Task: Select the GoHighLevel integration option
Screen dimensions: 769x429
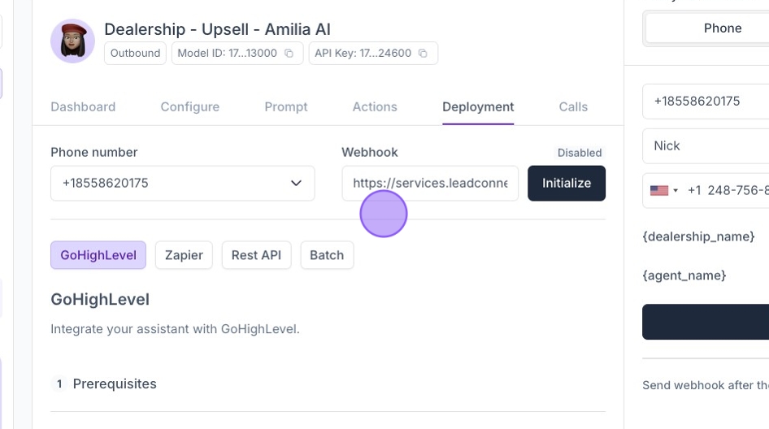Action: pyautogui.click(x=98, y=255)
